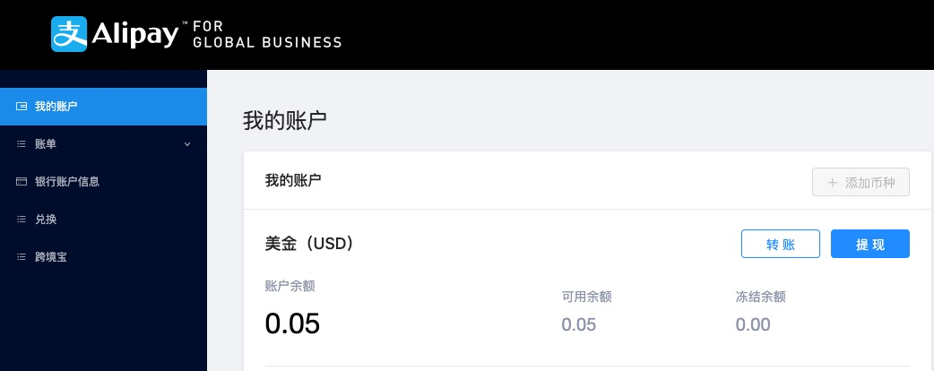Click the list icon beside 跨境宝
Screen dimensions: 934x371
point(22,256)
